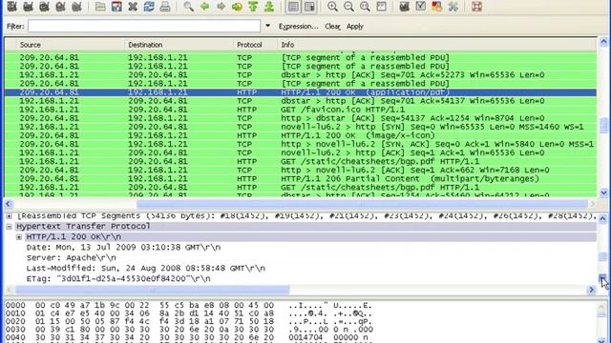Restart the current capture
Image resolution: width=611 pixels, height=343 pixels.
(76, 7)
